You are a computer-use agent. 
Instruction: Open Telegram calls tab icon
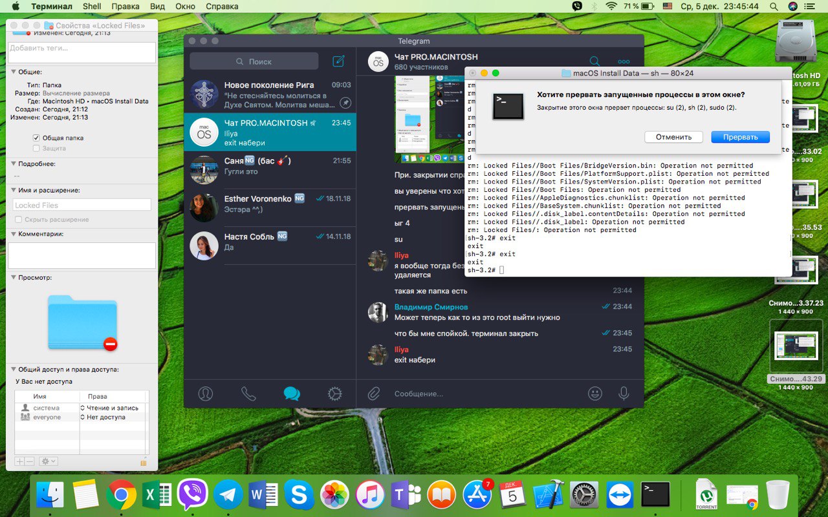[248, 393]
